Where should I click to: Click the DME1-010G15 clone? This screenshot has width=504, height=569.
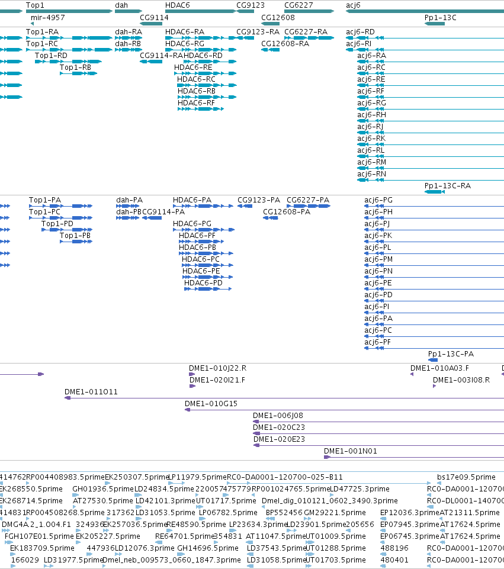click(344, 410)
